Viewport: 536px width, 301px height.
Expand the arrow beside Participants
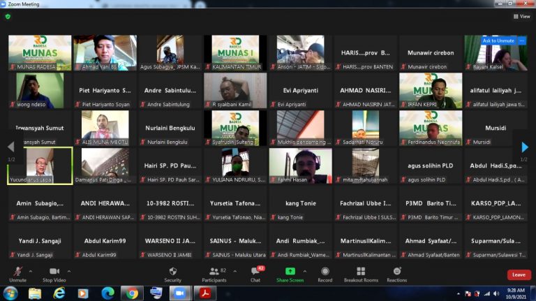coord(235,270)
